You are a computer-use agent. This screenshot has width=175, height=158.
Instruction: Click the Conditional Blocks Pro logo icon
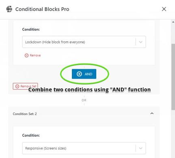[x=9, y=9]
